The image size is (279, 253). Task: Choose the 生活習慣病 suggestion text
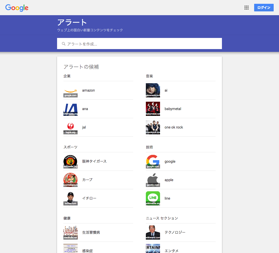91,233
